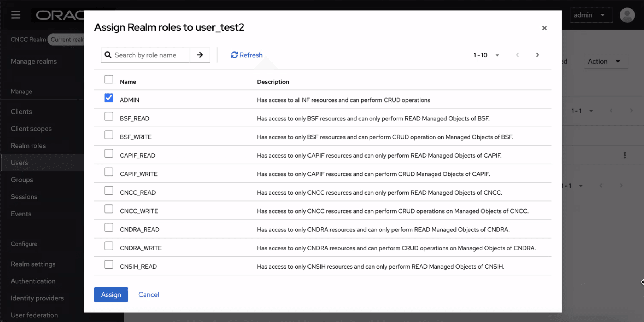Go to next page of roles
Image resolution: width=644 pixels, height=322 pixels.
(537, 55)
